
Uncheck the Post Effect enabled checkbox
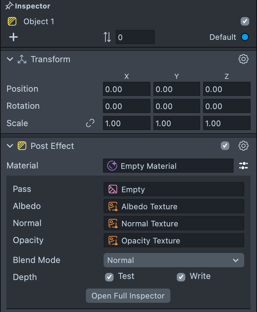point(225,146)
